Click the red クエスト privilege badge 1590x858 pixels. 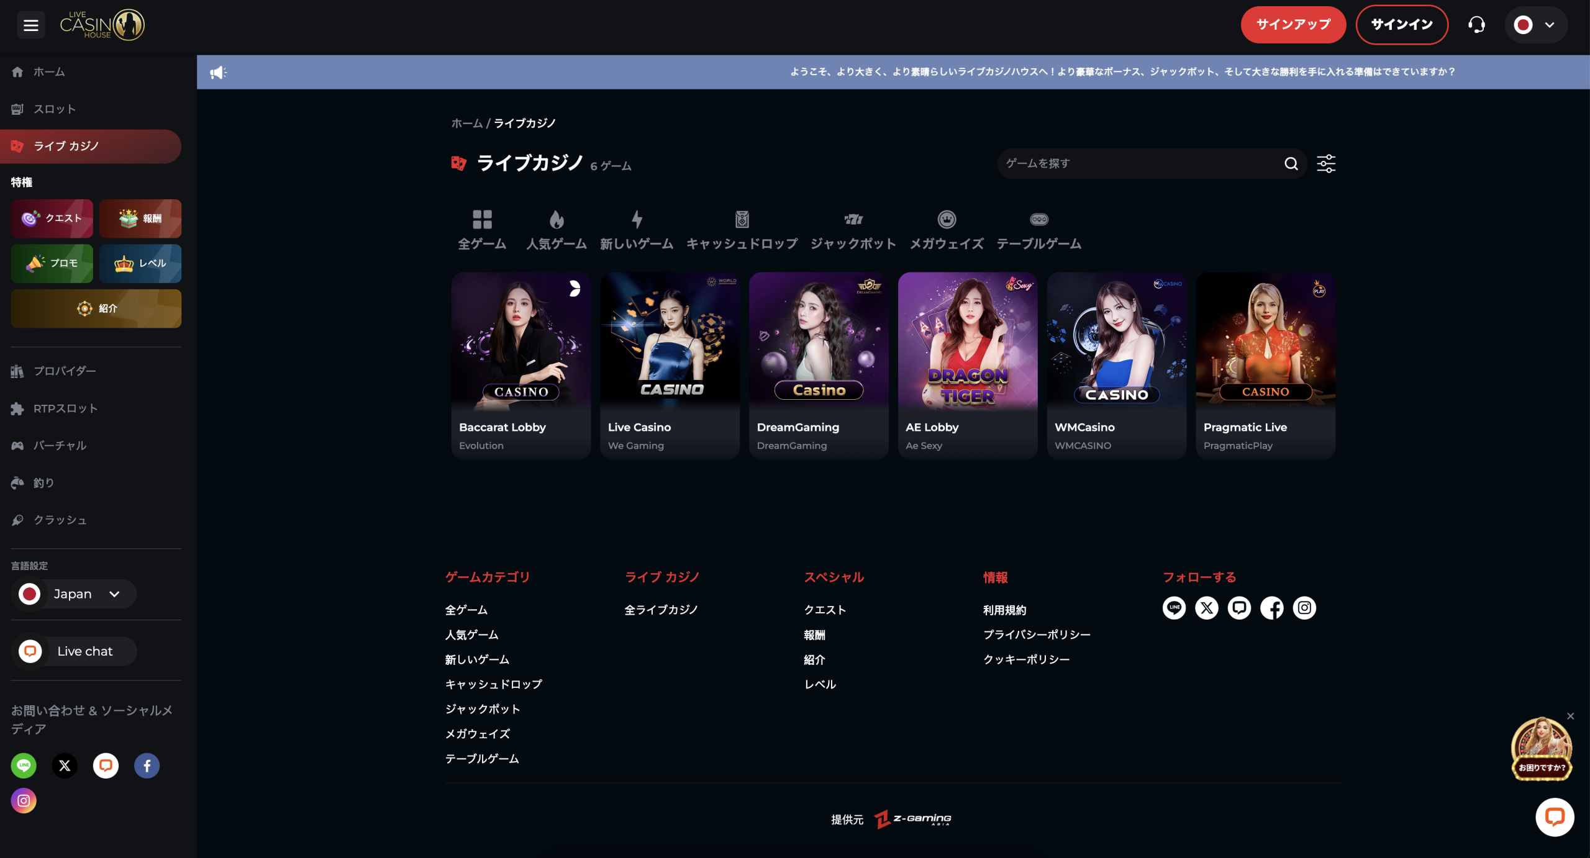tap(52, 218)
